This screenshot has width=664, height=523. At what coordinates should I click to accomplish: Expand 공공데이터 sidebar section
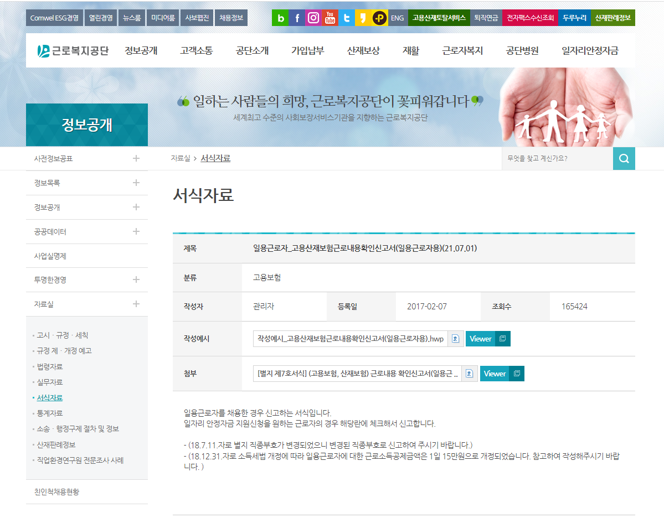click(136, 231)
